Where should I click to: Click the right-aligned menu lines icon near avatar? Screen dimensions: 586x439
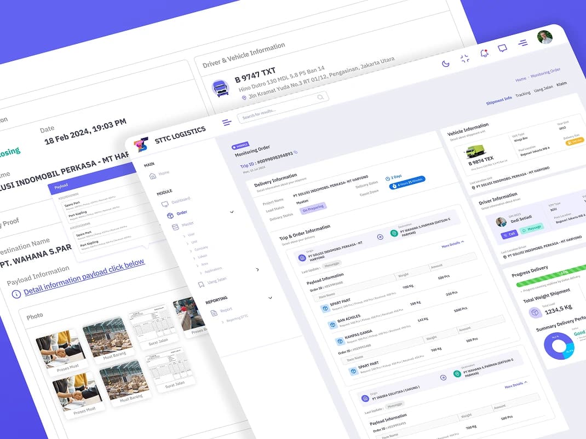[523, 43]
